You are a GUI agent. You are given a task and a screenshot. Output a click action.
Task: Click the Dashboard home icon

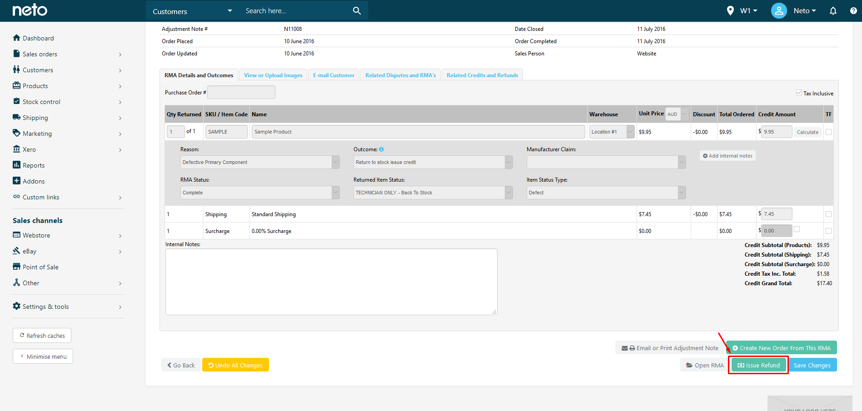(17, 38)
